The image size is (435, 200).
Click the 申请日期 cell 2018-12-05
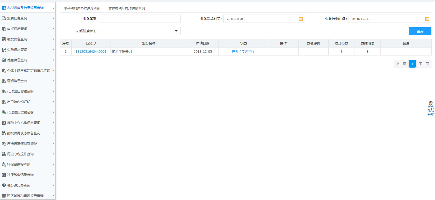pyautogui.click(x=203, y=52)
